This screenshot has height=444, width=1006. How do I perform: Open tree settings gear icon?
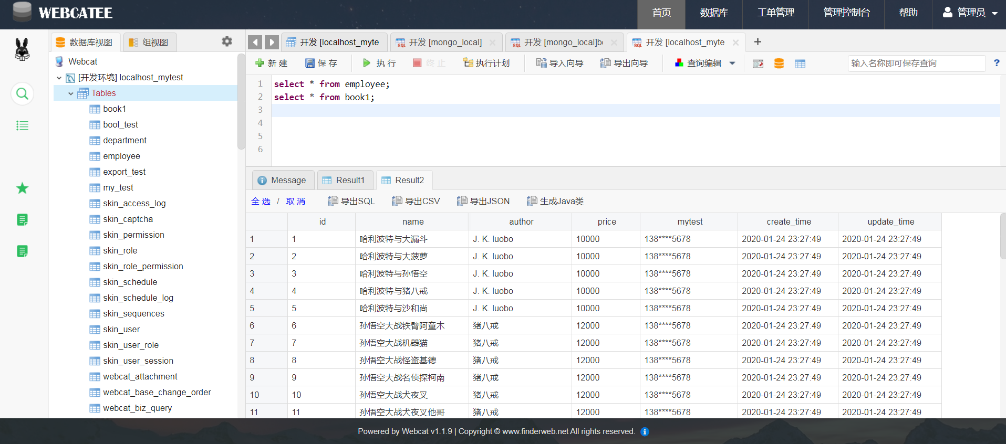pos(227,41)
